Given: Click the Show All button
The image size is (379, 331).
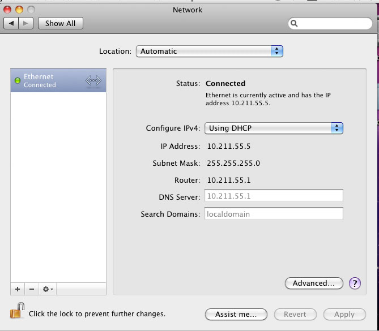Looking at the screenshot, I should [61, 23].
